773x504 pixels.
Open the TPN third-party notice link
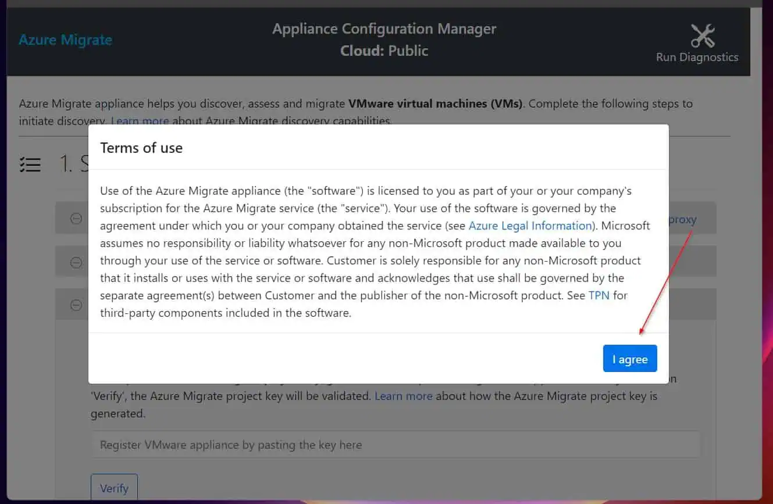point(599,295)
